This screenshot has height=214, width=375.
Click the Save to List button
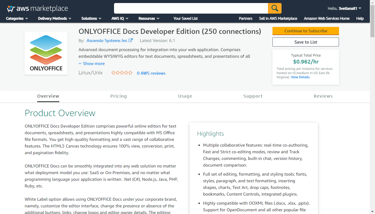[x=306, y=42]
